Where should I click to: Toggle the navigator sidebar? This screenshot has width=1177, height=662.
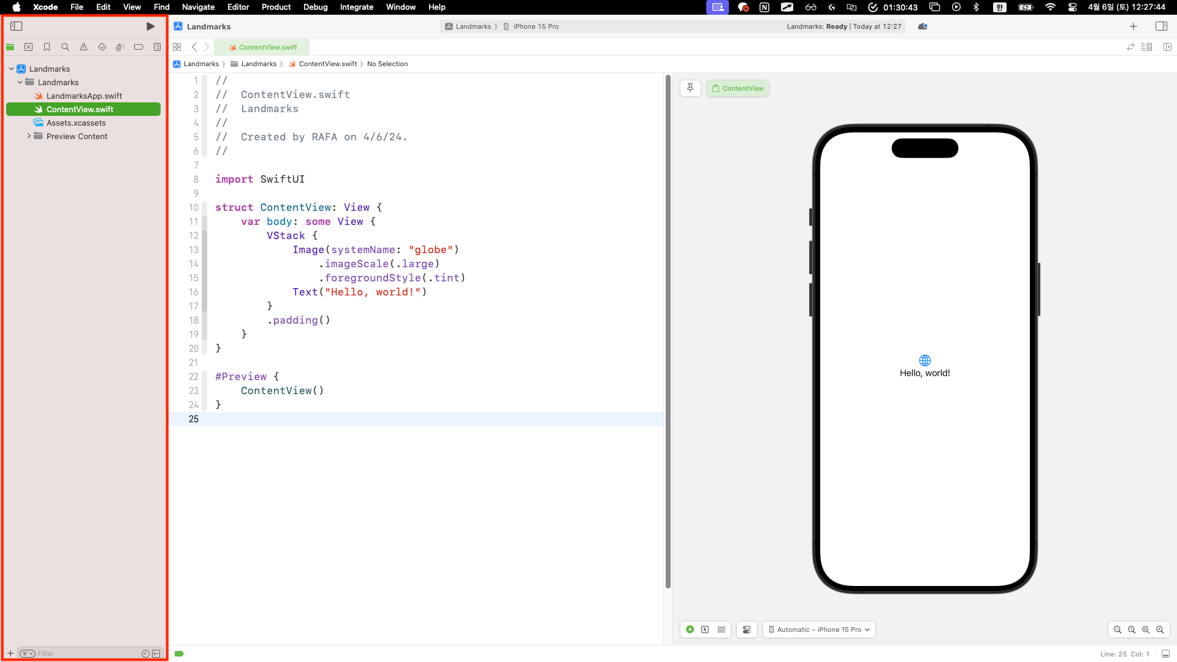17,26
